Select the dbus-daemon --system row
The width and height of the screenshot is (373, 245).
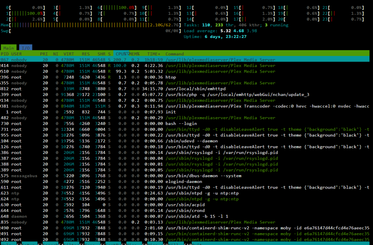pos(185,176)
